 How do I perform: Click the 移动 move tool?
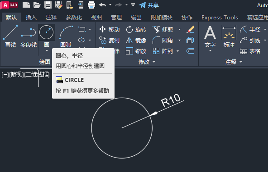[110, 29]
